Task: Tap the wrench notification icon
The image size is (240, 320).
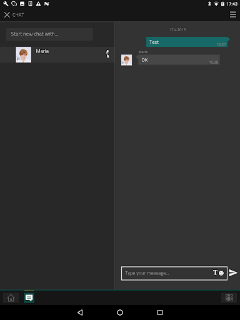Action: (6, 4)
